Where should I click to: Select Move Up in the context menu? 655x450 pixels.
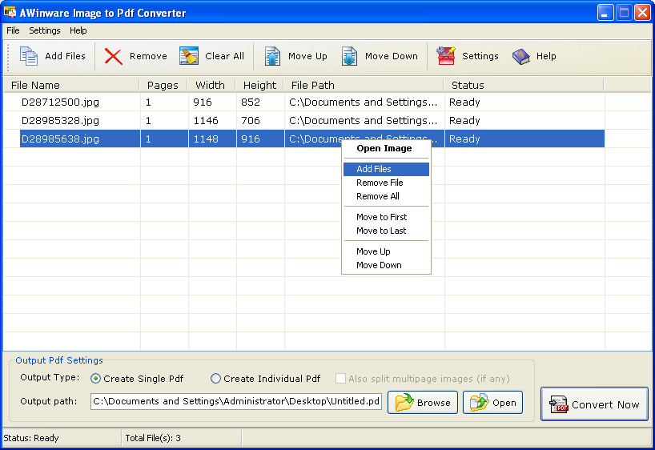click(x=386, y=251)
